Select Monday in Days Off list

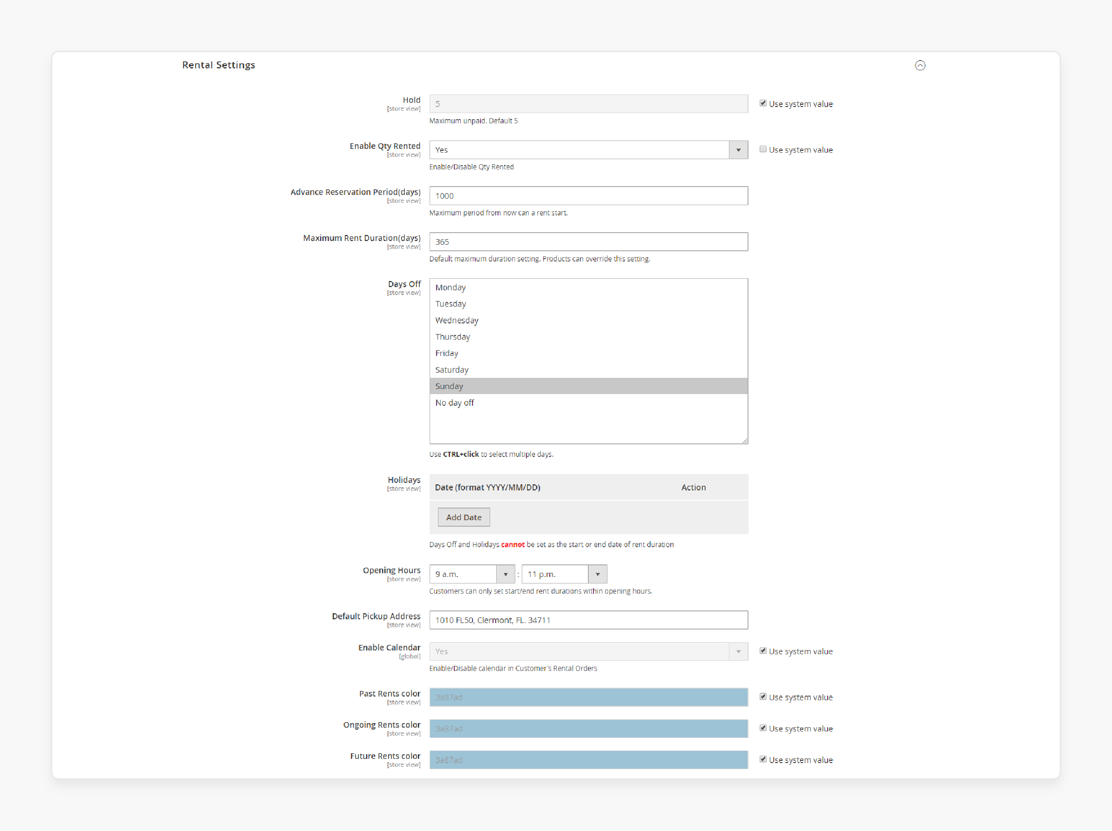(588, 288)
